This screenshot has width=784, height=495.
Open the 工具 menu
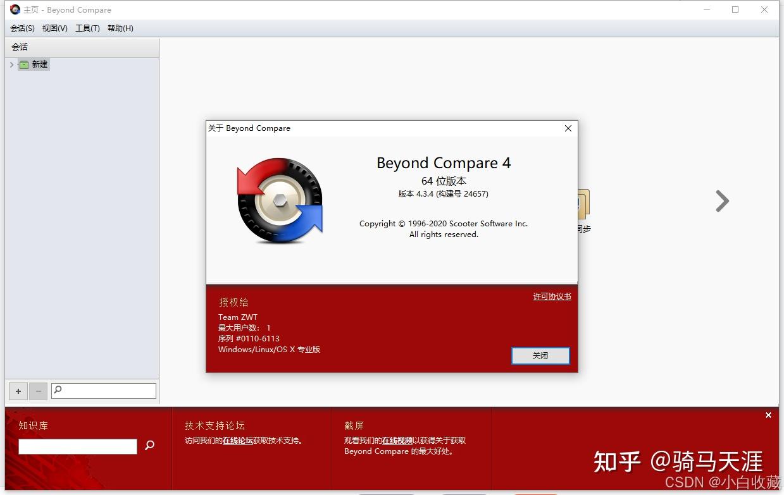point(87,28)
